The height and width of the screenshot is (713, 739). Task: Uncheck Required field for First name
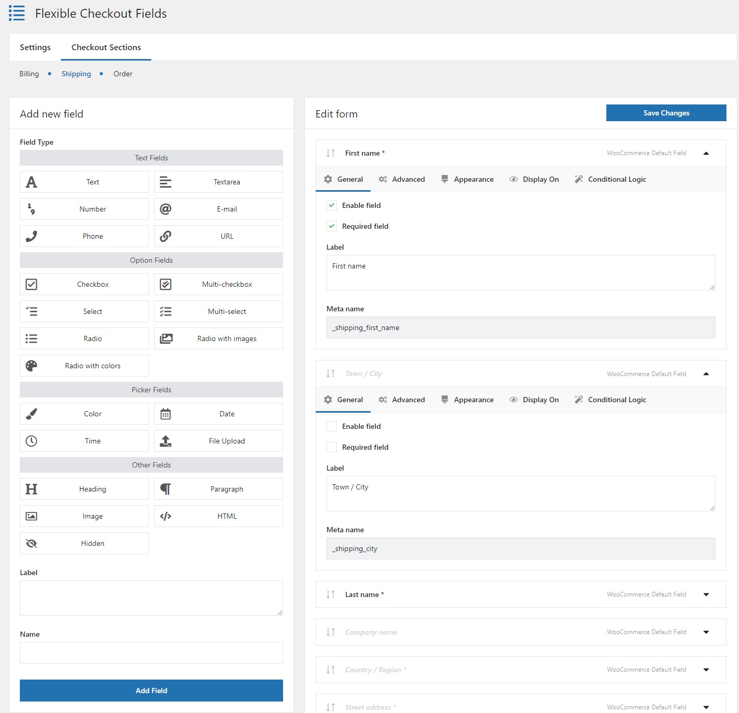332,226
